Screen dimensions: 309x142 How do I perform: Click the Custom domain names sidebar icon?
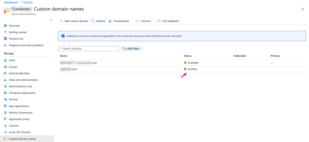5,139
